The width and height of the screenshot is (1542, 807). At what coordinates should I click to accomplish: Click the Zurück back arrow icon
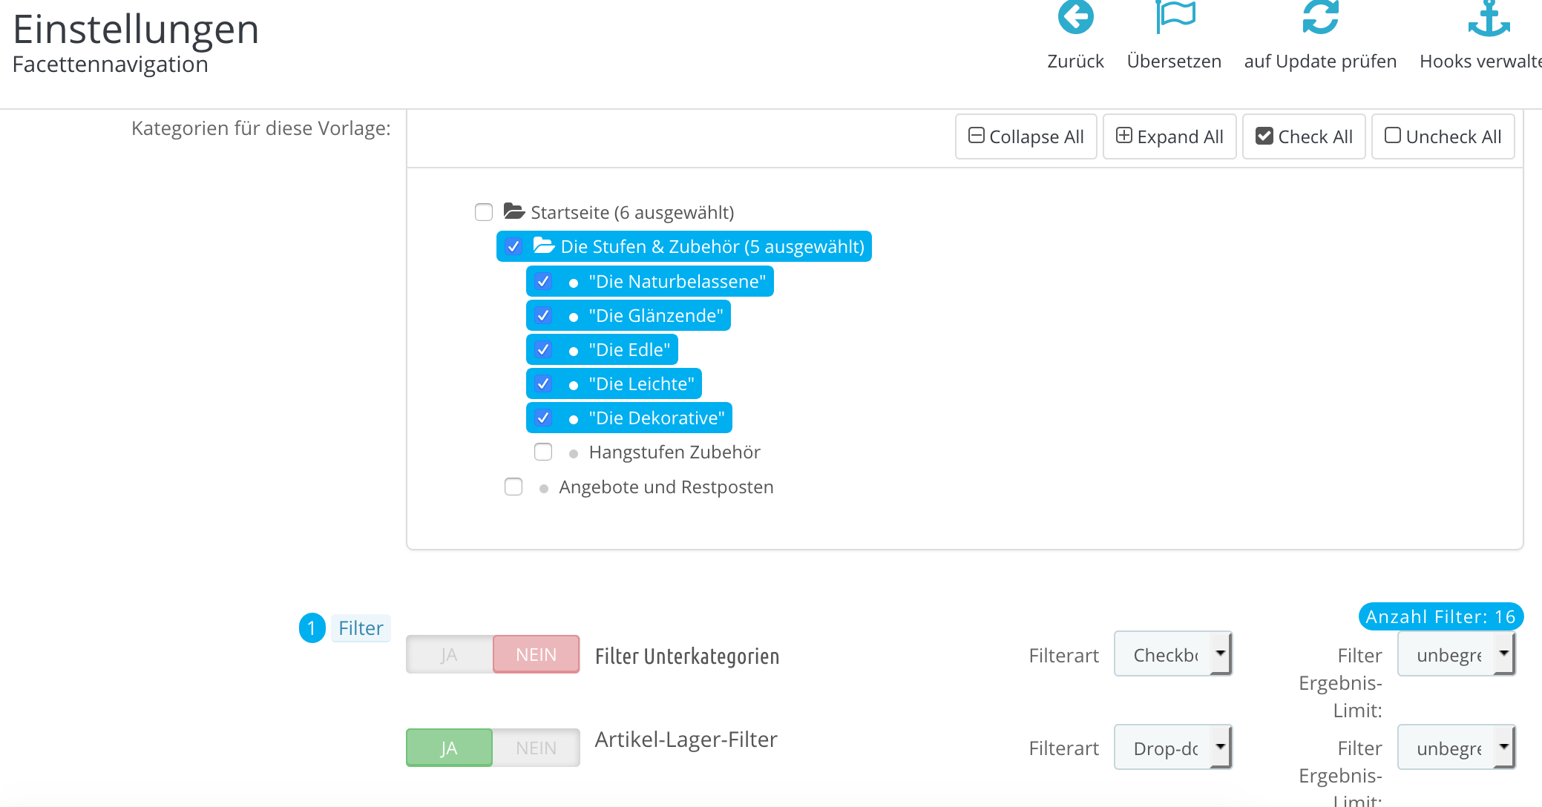pyautogui.click(x=1075, y=16)
